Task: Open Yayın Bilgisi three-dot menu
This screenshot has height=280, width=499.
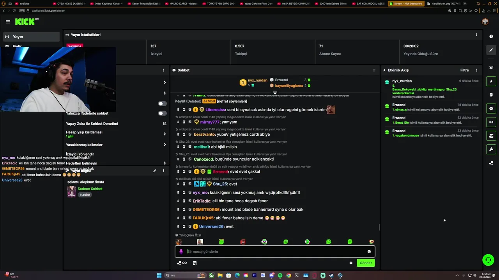Action: click(163, 171)
